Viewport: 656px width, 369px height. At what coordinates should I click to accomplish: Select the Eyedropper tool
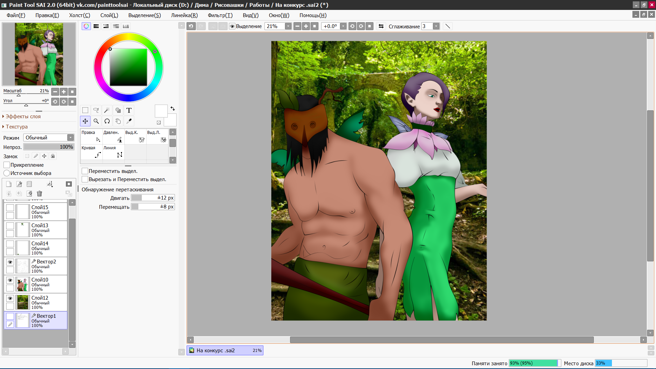click(x=129, y=121)
